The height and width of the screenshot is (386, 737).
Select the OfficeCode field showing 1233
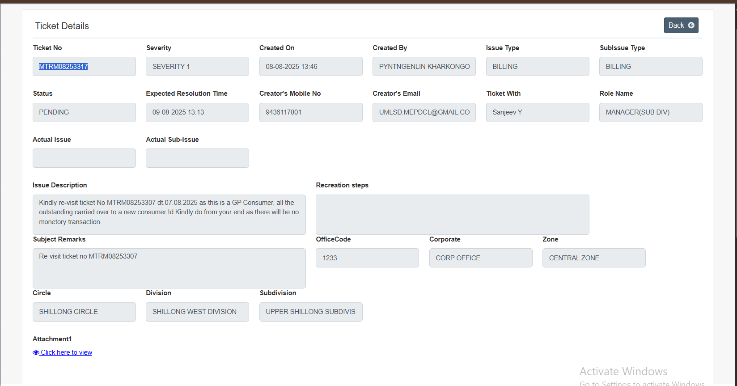point(367,258)
